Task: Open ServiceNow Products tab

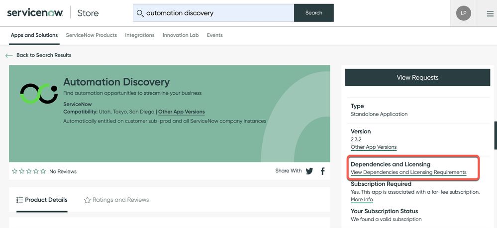Action: [91, 35]
